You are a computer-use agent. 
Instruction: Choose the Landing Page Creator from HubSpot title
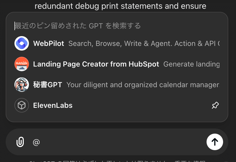[x=96, y=64]
